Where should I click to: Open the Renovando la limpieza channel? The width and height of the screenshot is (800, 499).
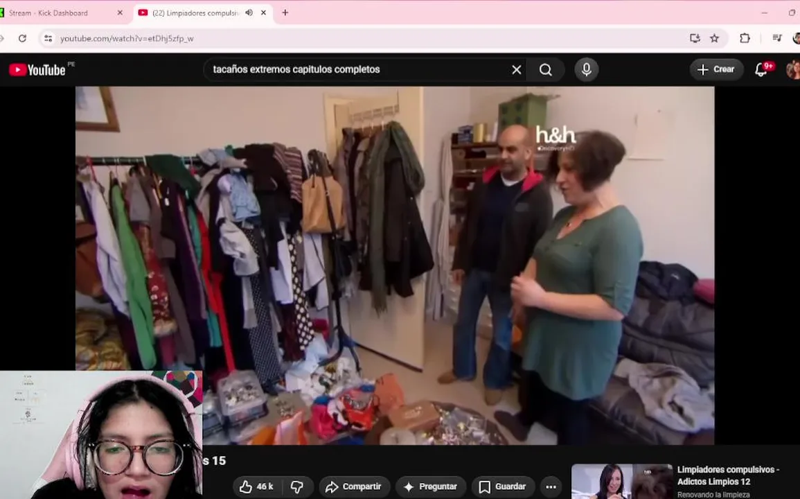point(713,494)
